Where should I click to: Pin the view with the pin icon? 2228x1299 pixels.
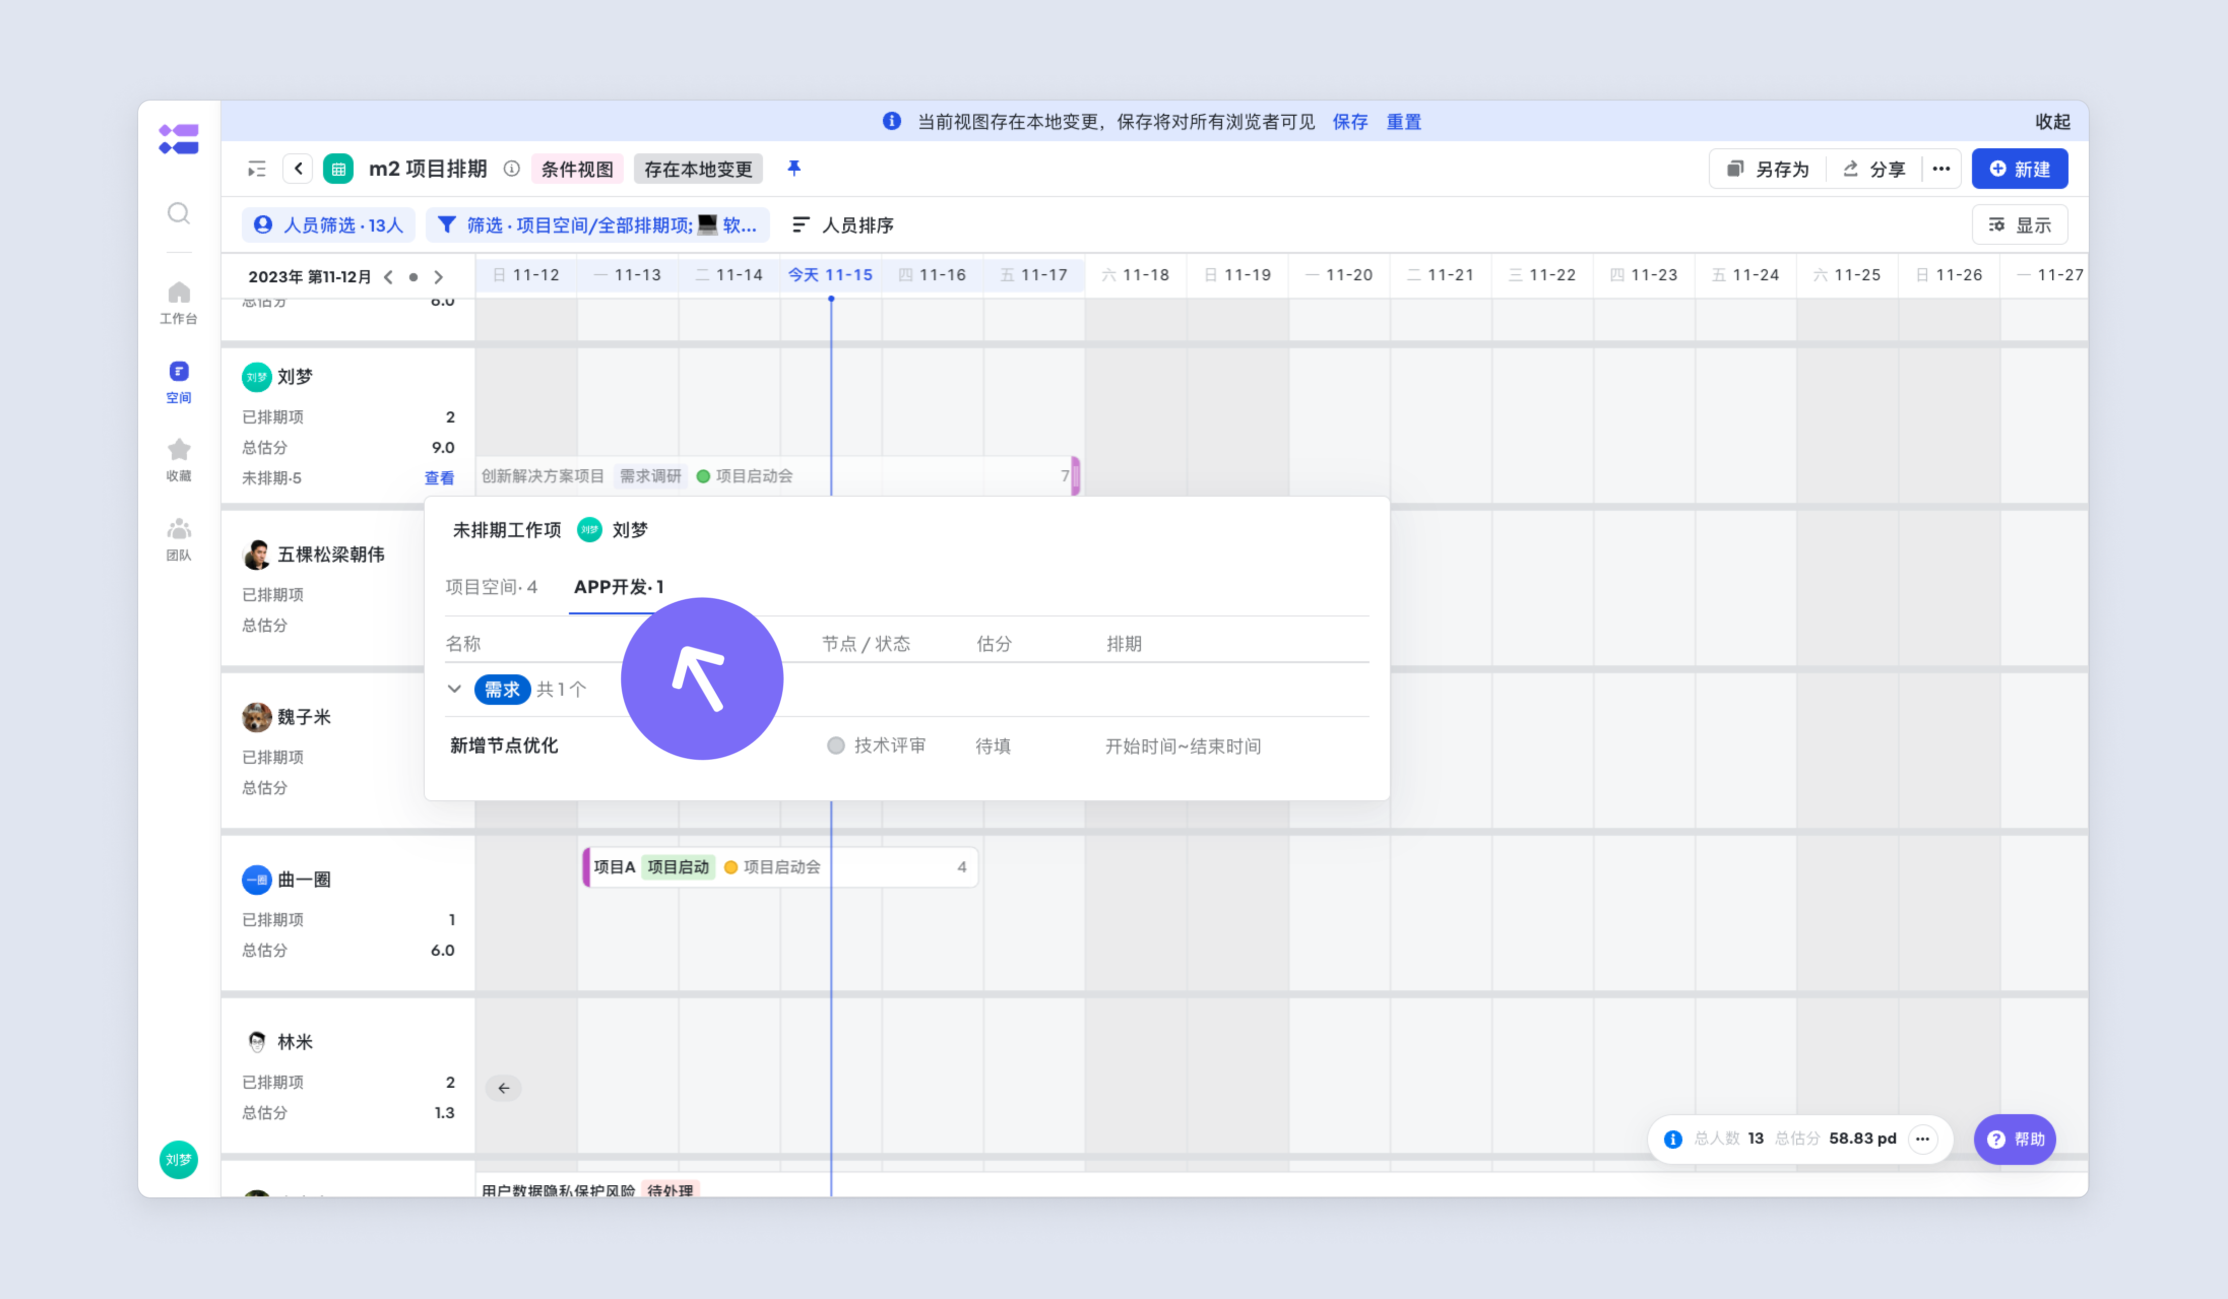point(794,168)
